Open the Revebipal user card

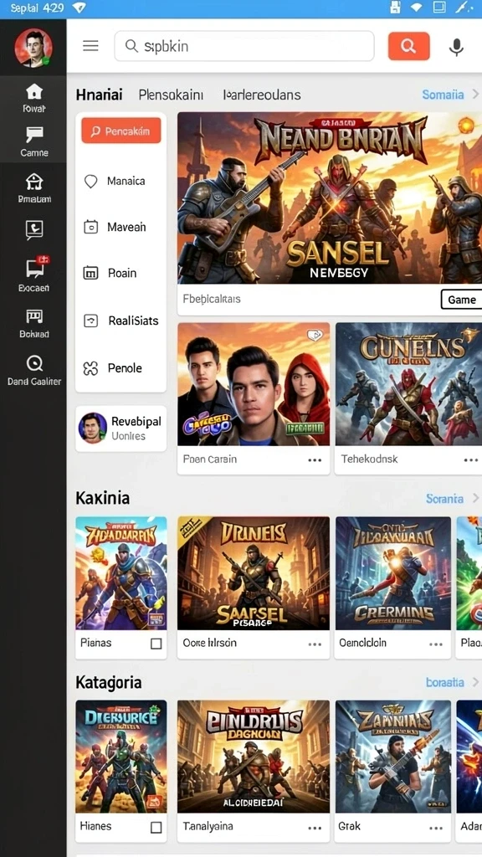tap(120, 428)
